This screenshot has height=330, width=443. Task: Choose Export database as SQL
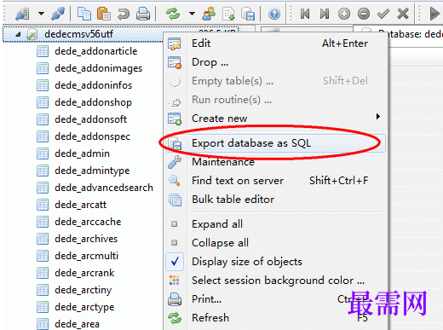(x=275, y=143)
